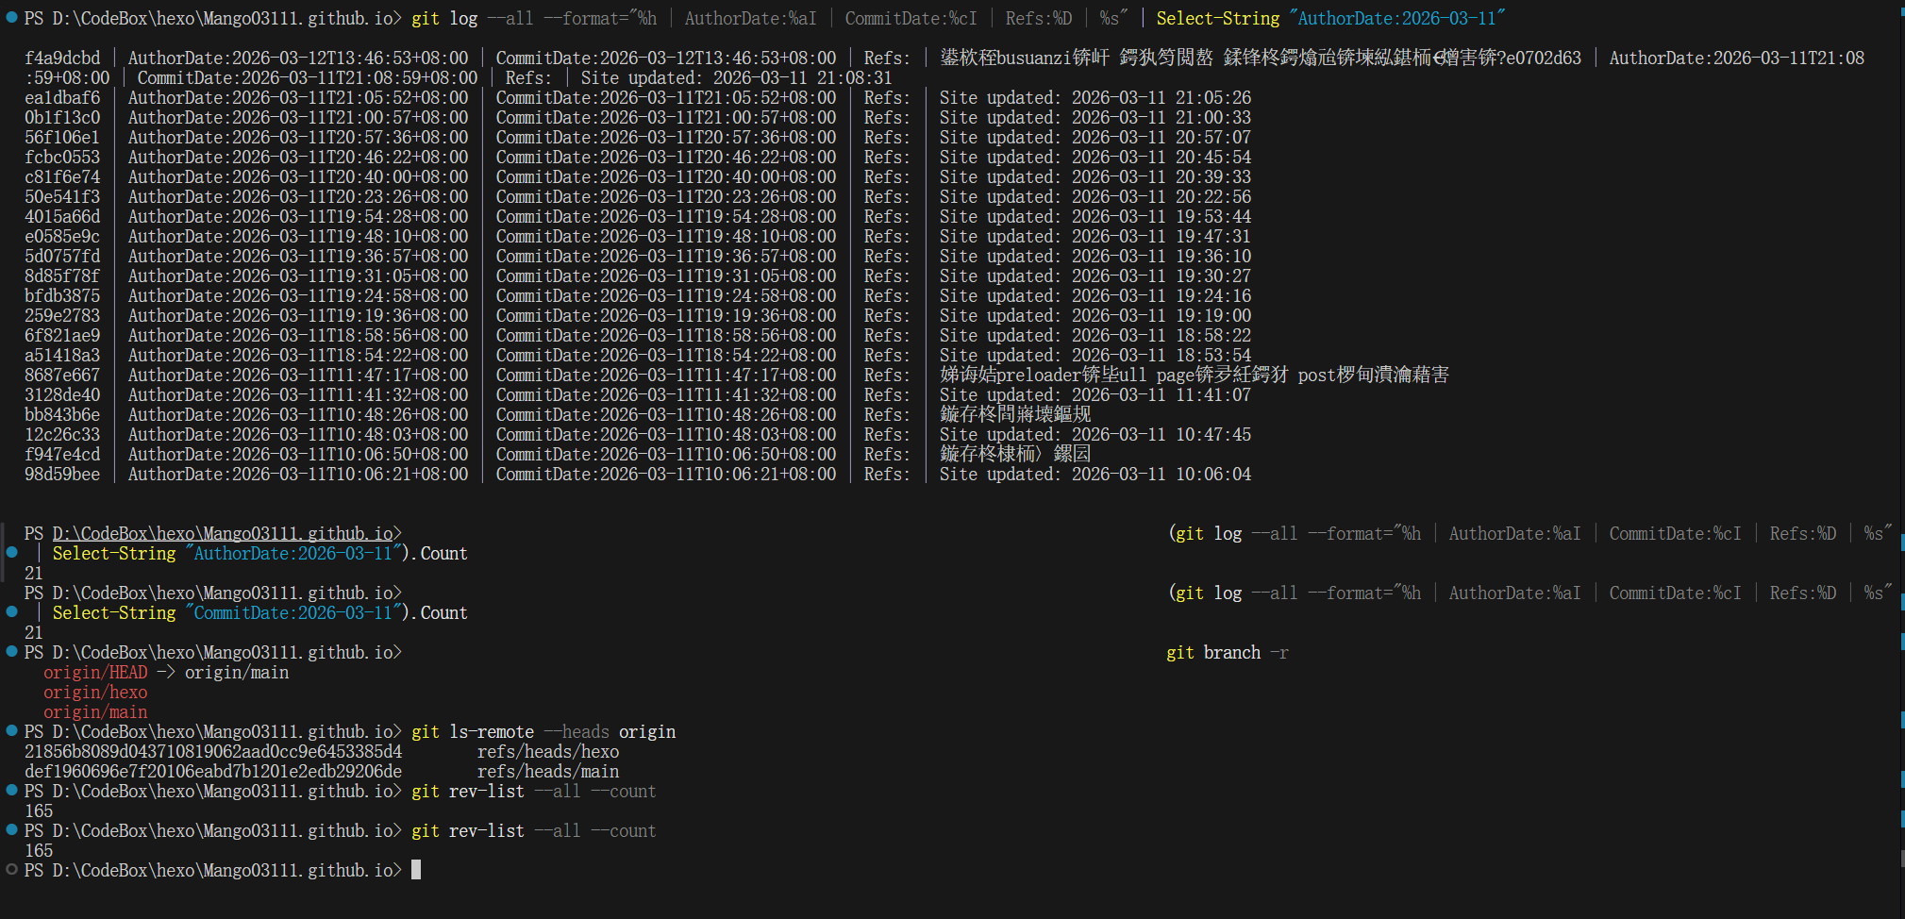Click commit hash f4a9dcbd
Image resolution: width=1905 pixels, height=919 pixels.
tap(62, 58)
